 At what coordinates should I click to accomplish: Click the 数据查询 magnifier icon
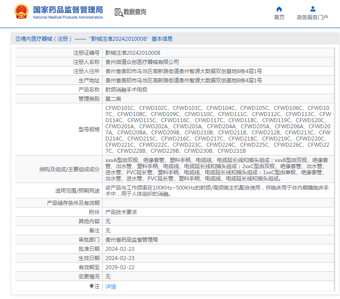pyautogui.click(x=118, y=12)
